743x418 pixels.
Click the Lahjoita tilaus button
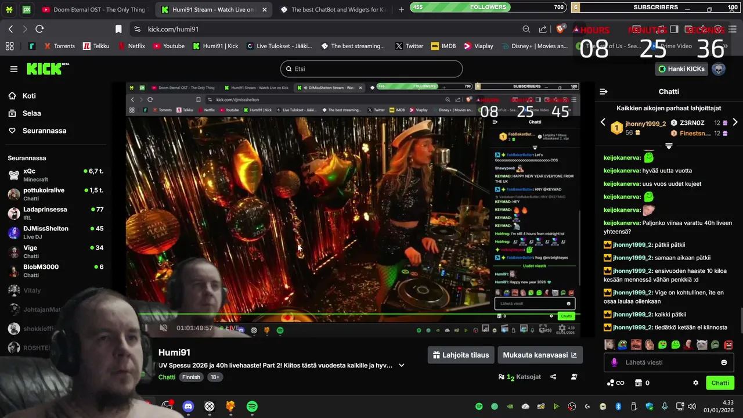(461, 355)
